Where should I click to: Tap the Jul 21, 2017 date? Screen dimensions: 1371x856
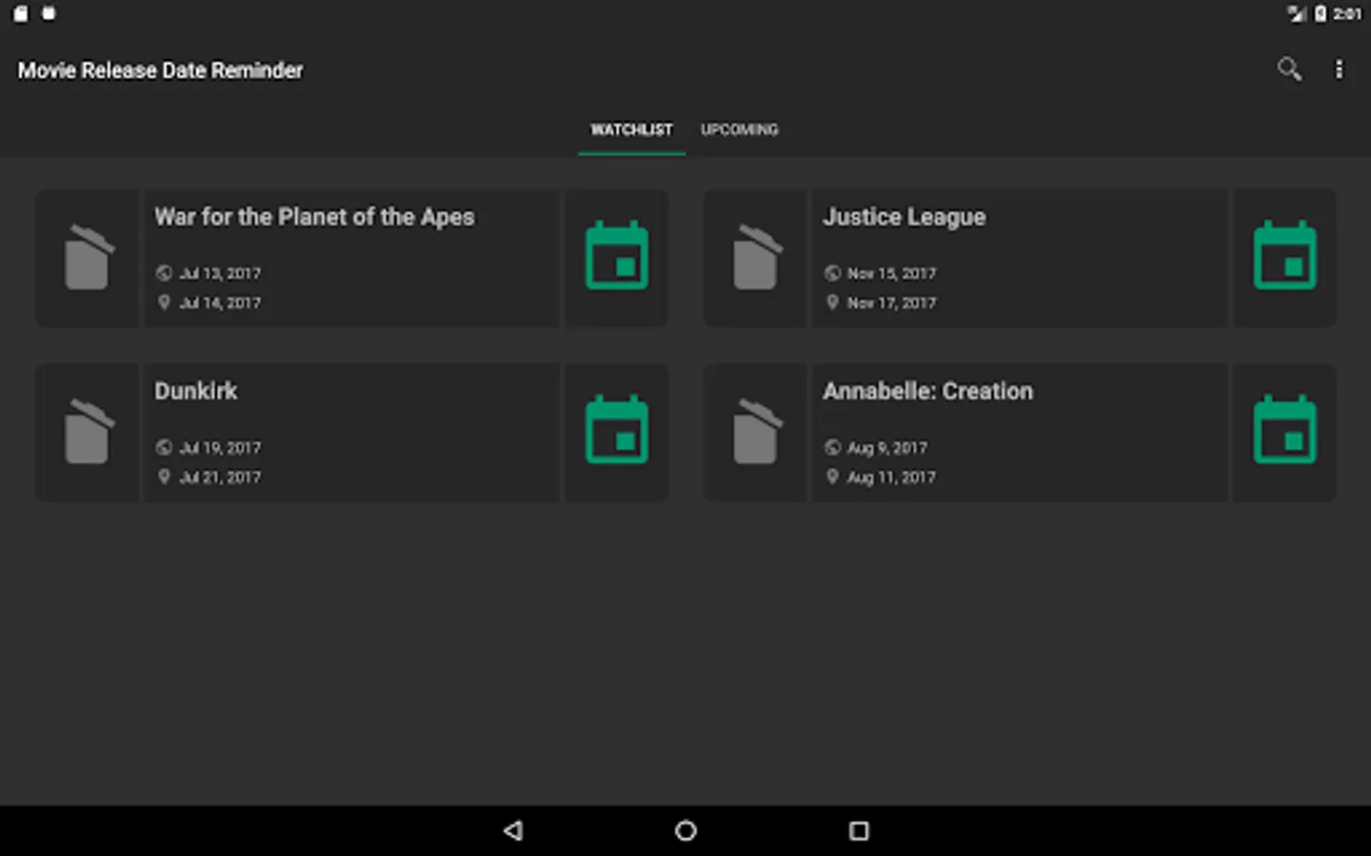click(x=220, y=477)
